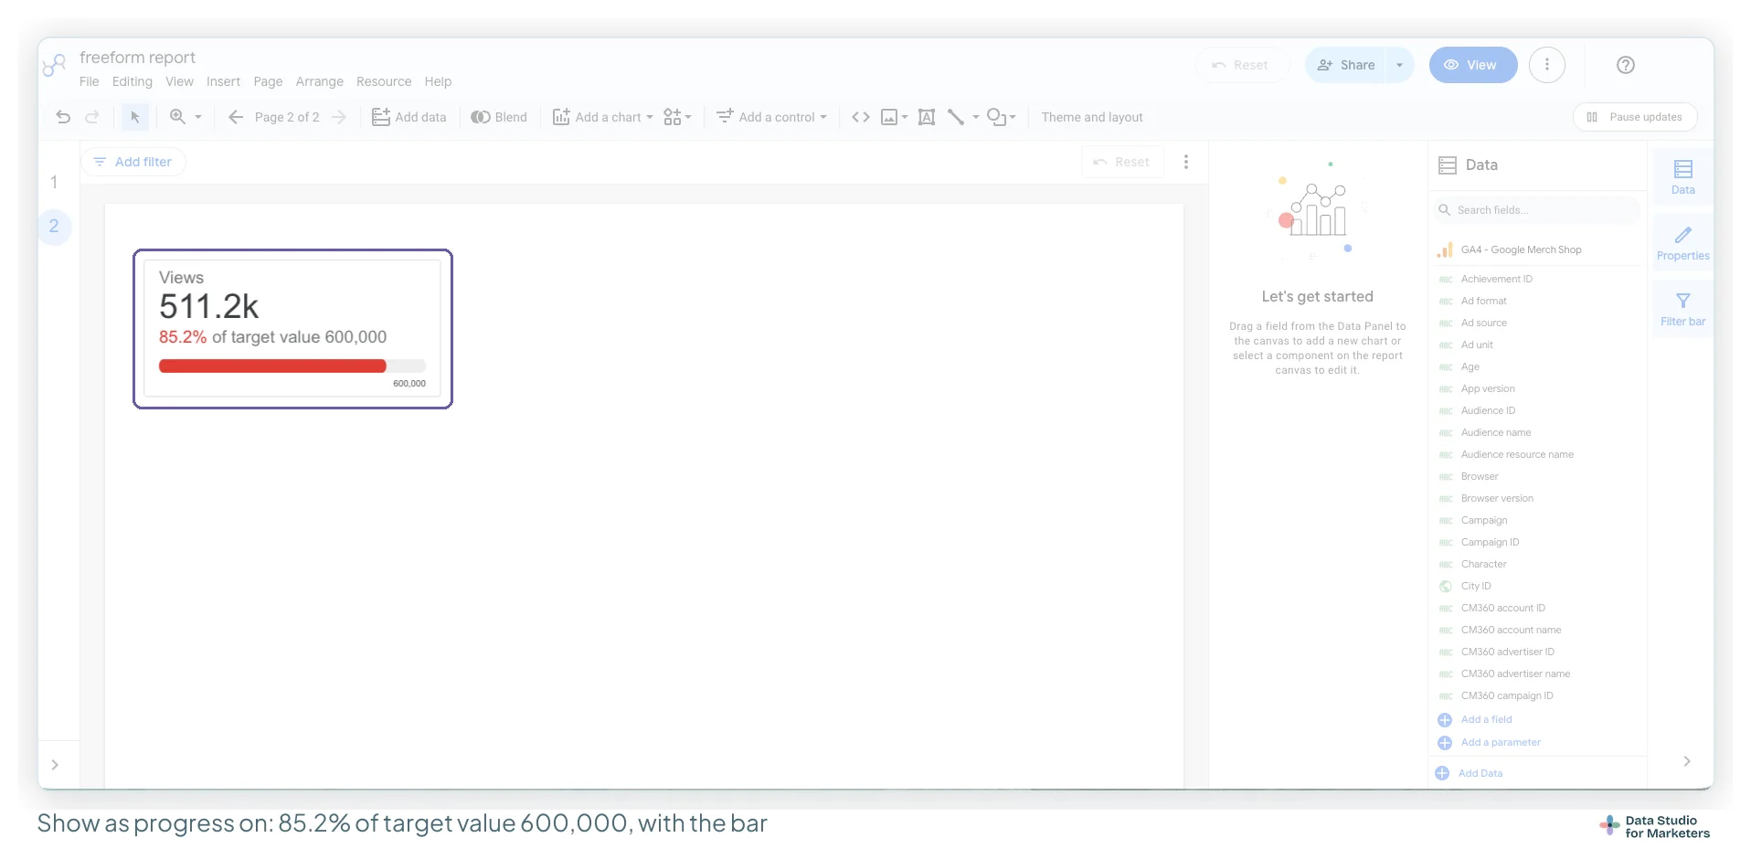Open the Filter bar side panel
Image resolution: width=1751 pixels, height=859 pixels.
pos(1682,309)
